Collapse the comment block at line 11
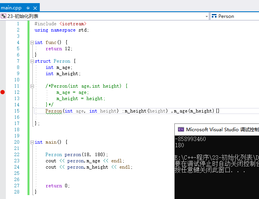 tap(32, 86)
